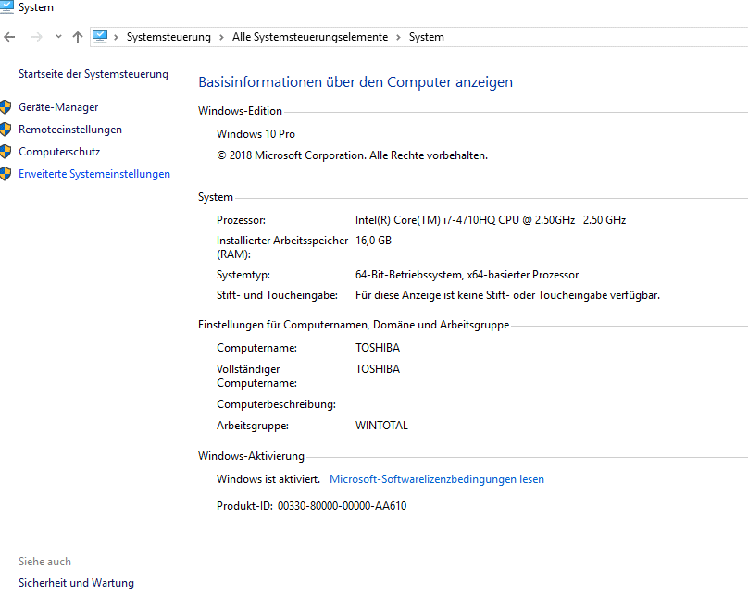The width and height of the screenshot is (748, 606).
Task: Open Computerschutz link
Action: (59, 152)
